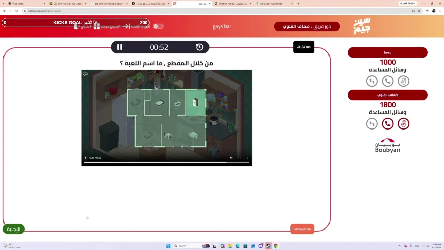Close the Wheel of Names tab
444x250 pixels.
click(x=250, y=3)
